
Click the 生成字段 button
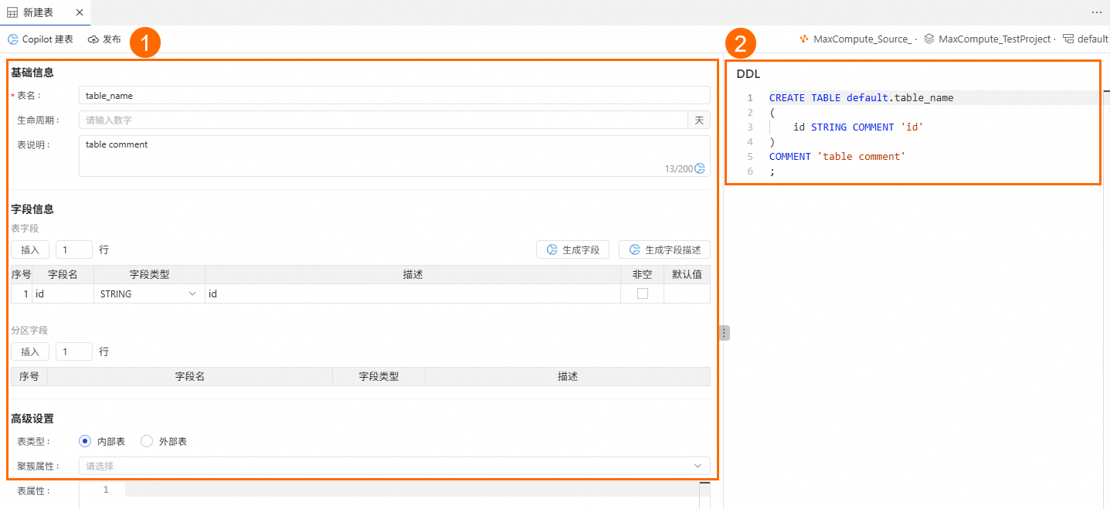572,250
